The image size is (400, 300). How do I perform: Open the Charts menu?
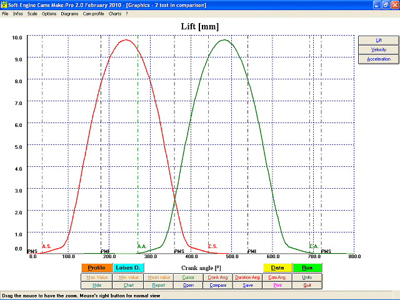(x=115, y=14)
